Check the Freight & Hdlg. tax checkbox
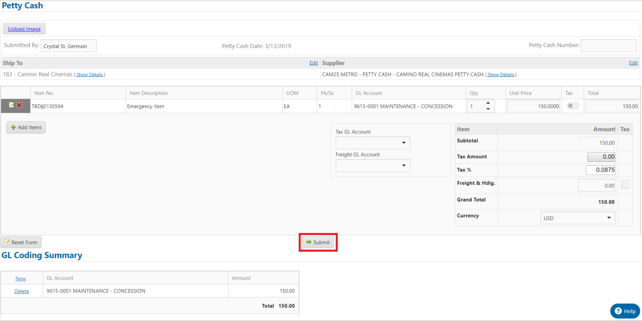 point(625,185)
